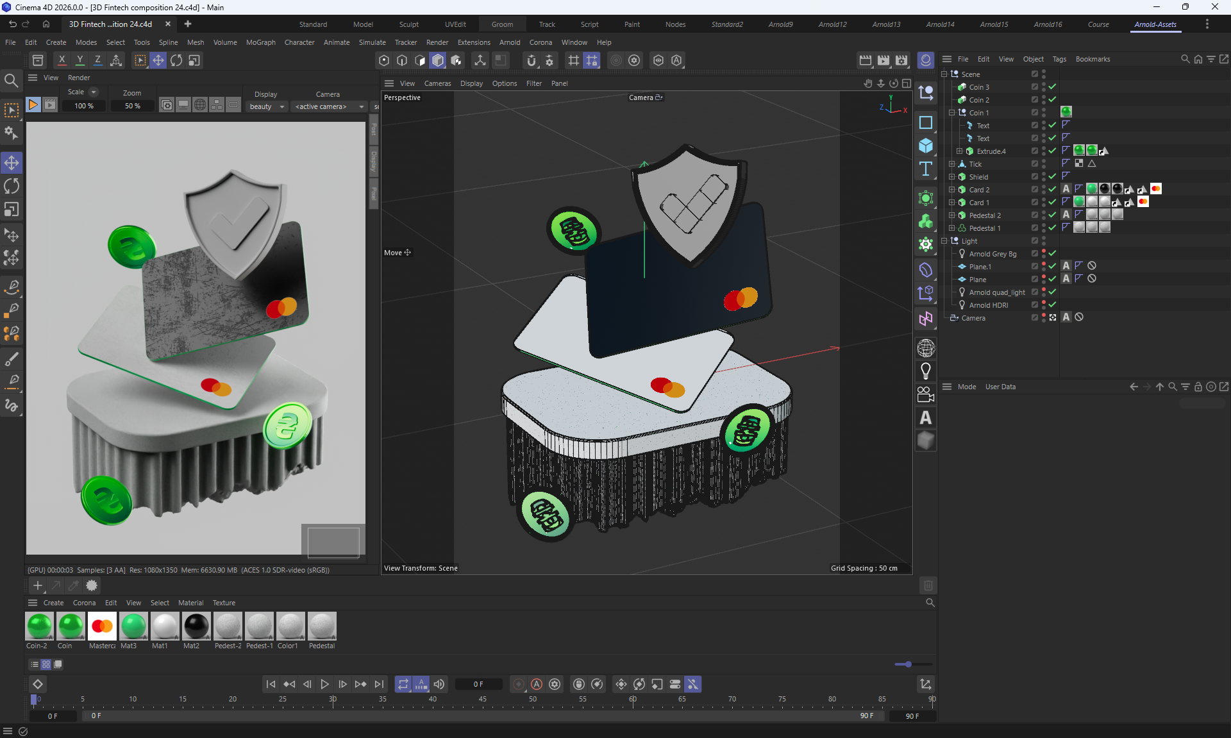
Task: Select the Move tool in left toolbar
Action: click(x=12, y=163)
